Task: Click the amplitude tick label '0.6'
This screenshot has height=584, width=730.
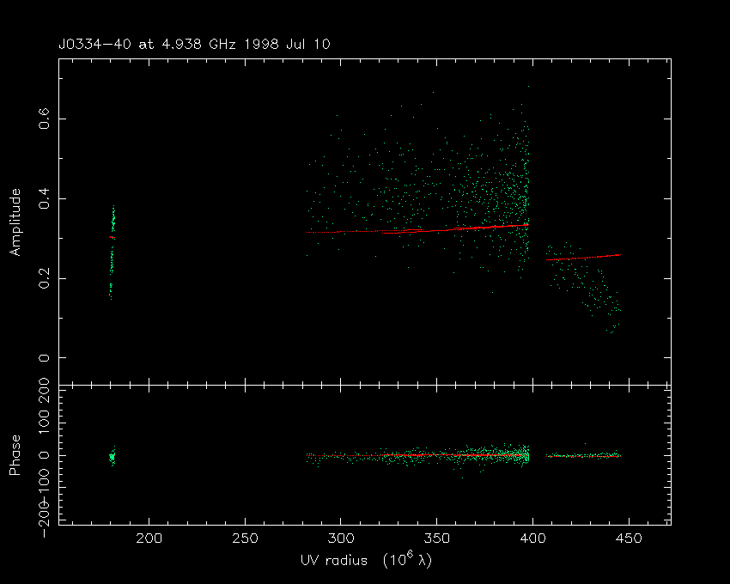Action: 44,119
